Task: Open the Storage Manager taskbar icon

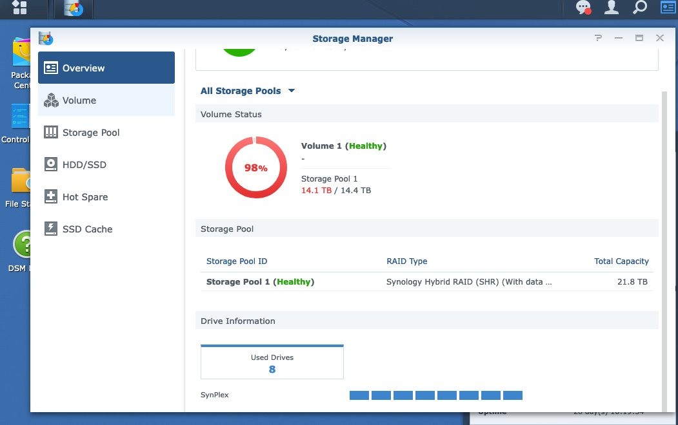Action: (x=73, y=8)
